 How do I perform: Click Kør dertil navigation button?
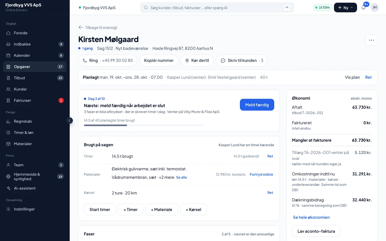point(197,61)
